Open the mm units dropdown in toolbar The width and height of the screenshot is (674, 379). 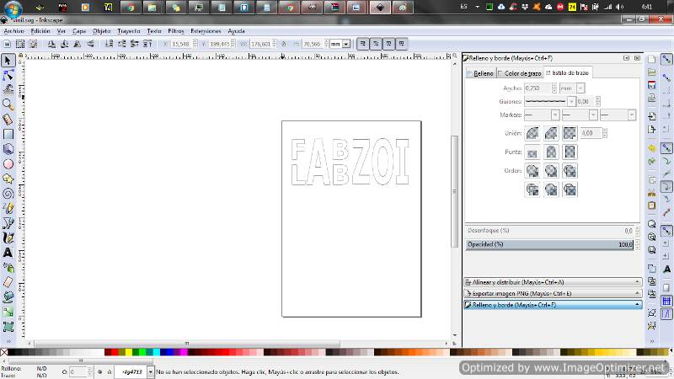[x=346, y=44]
